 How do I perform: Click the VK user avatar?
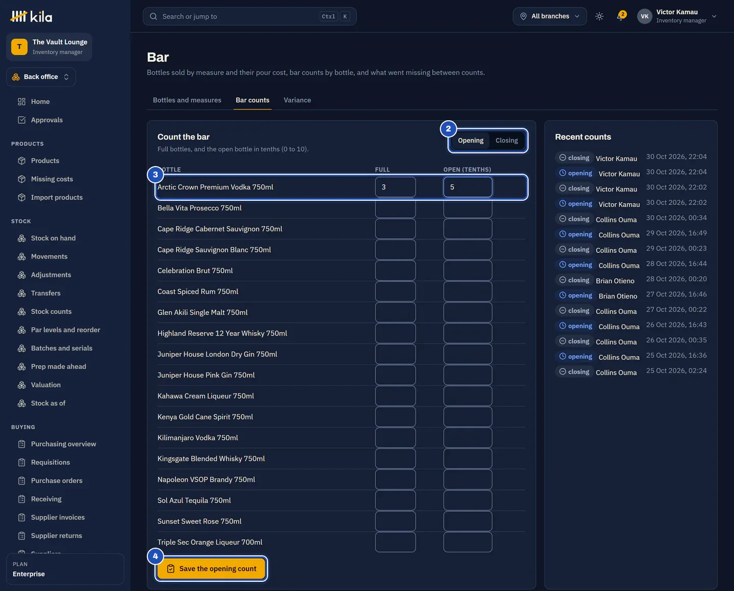coord(645,16)
